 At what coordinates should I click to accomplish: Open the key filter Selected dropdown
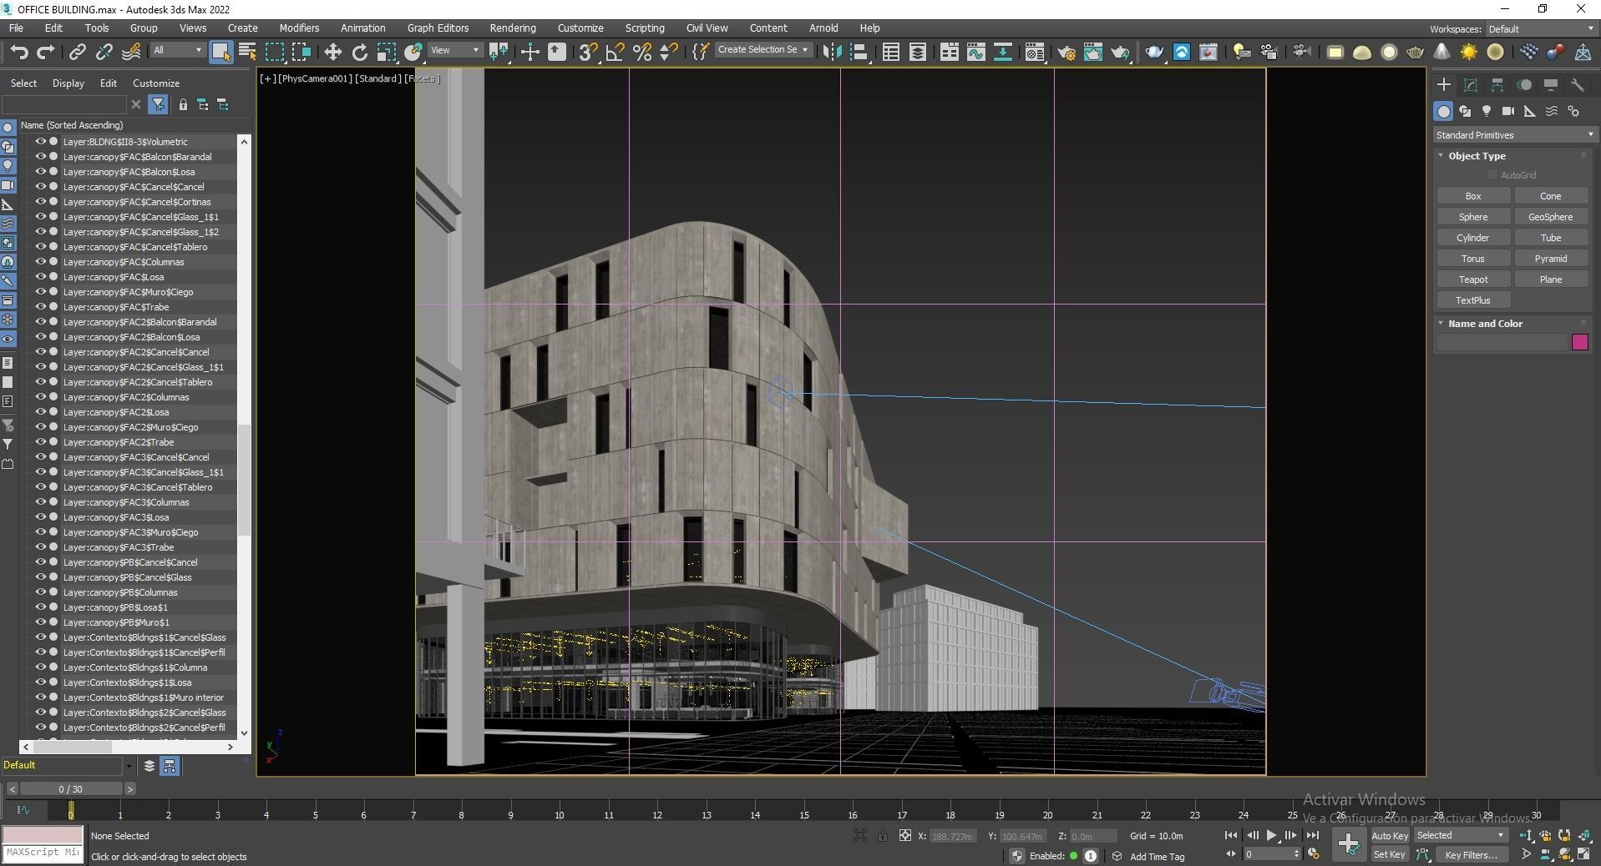pyautogui.click(x=1460, y=835)
